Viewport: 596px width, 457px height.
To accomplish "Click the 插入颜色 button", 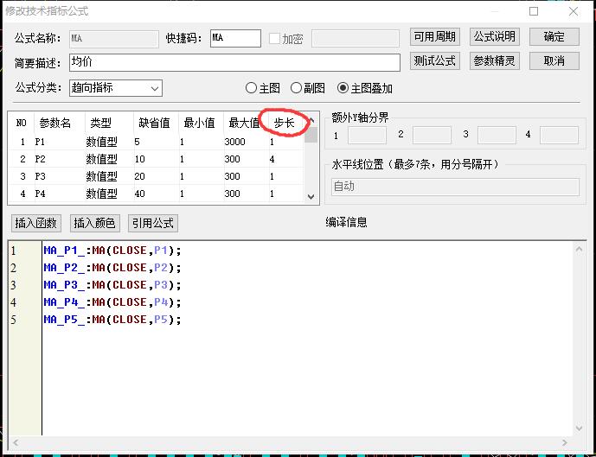I will (94, 223).
